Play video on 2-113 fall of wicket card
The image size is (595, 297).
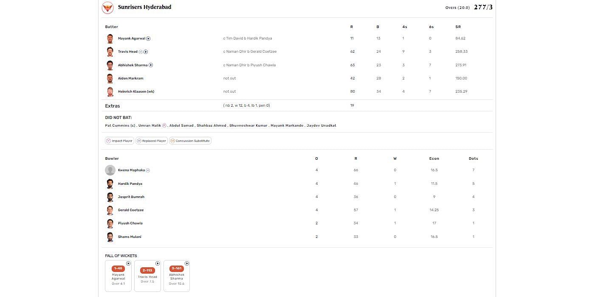(158, 263)
